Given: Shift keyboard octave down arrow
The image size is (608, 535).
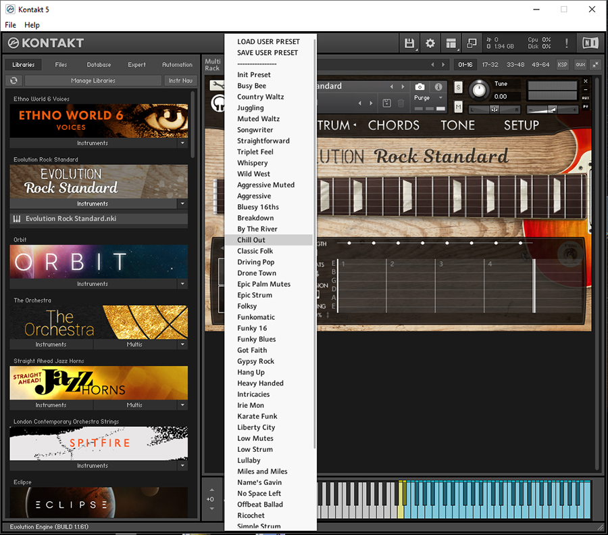Looking at the screenshot, I should 211,509.
